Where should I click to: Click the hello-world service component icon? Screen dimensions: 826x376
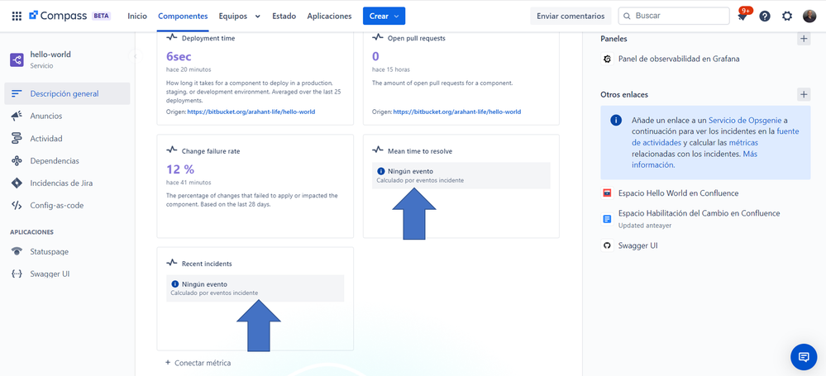coord(17,60)
